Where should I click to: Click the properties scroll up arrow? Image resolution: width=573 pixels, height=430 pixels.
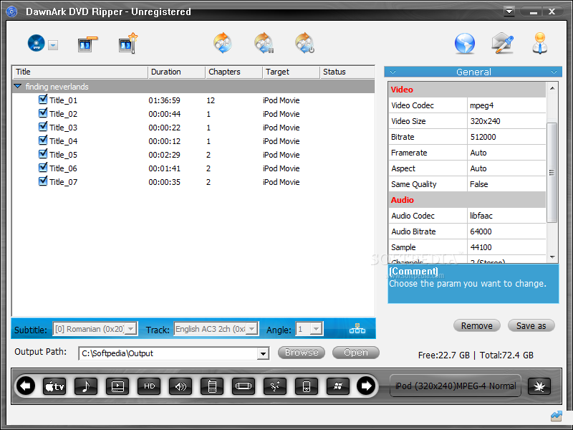(x=552, y=88)
